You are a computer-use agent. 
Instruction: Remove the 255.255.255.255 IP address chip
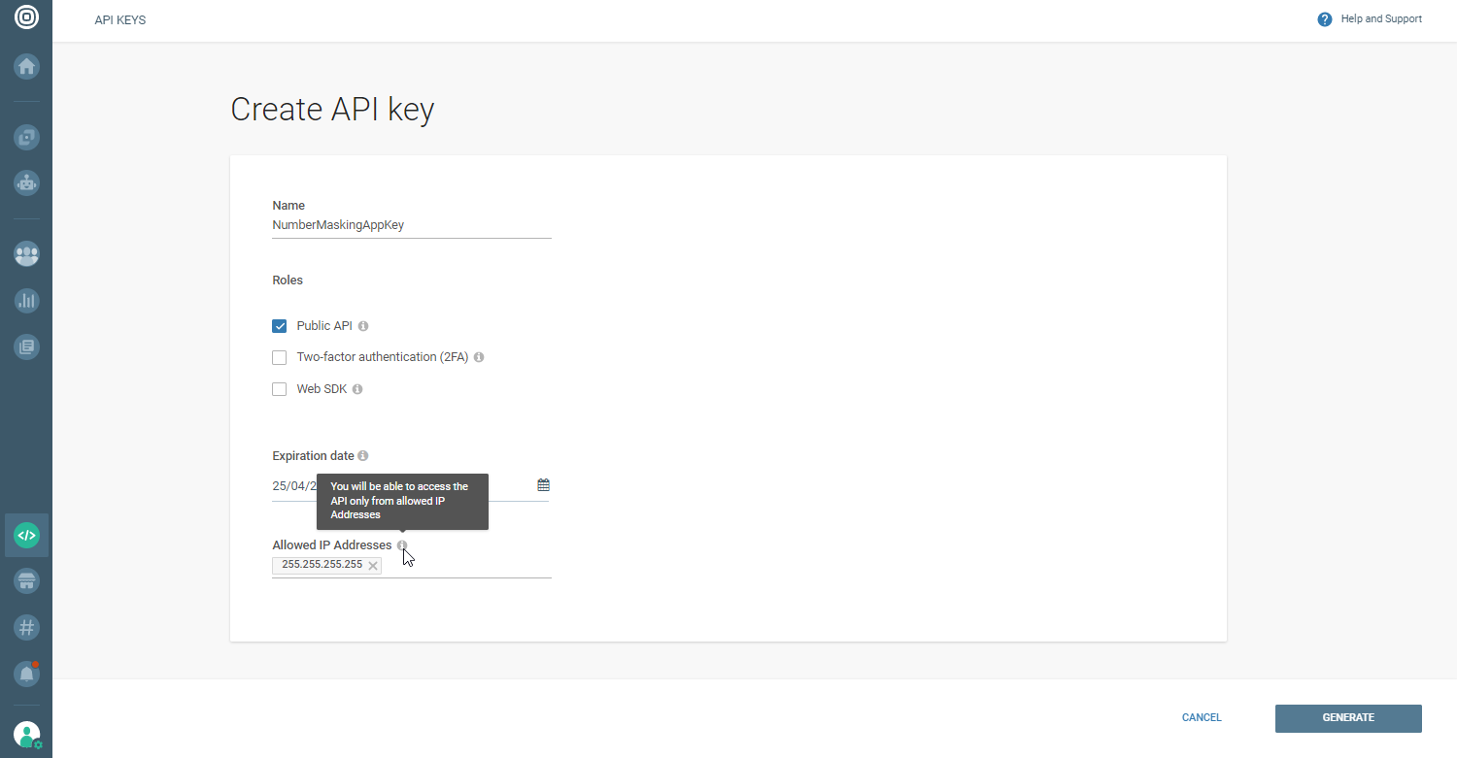coord(373,565)
